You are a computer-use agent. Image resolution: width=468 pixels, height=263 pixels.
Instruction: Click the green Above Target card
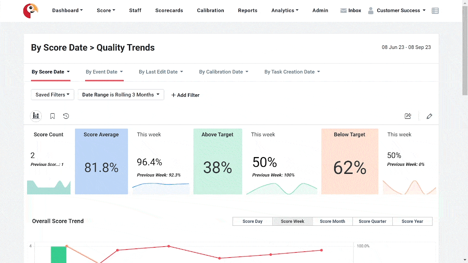[218, 161]
